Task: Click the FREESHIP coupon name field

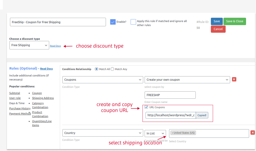Action: [170, 95]
